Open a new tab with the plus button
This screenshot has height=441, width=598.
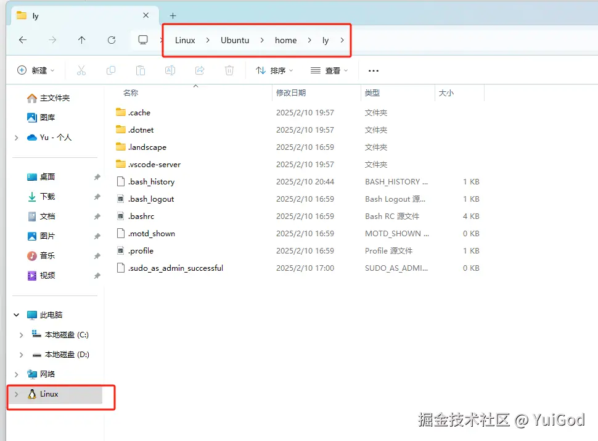point(173,15)
